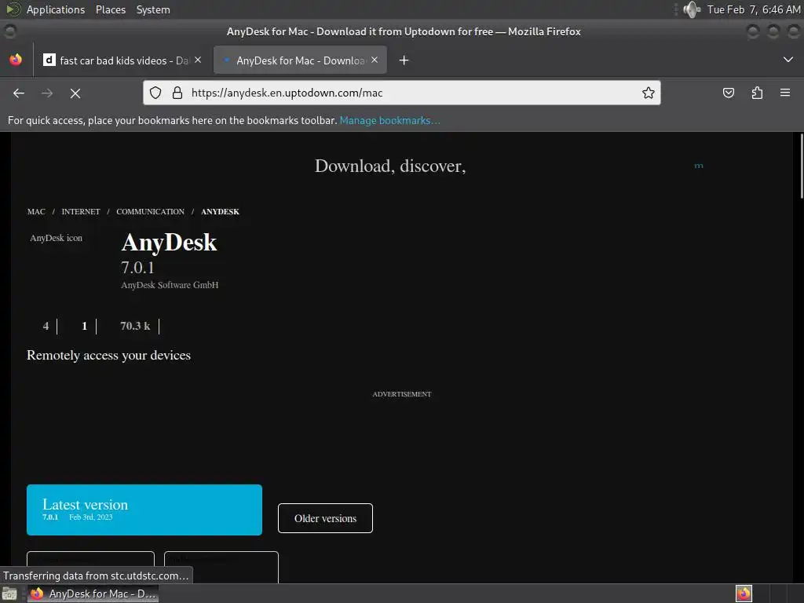Close the fast car bad kids videos tab
Image resolution: width=804 pixels, height=603 pixels.
coord(198,60)
